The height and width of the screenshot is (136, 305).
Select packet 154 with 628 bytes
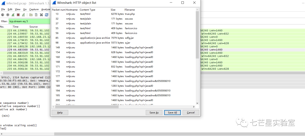click(x=123, y=52)
